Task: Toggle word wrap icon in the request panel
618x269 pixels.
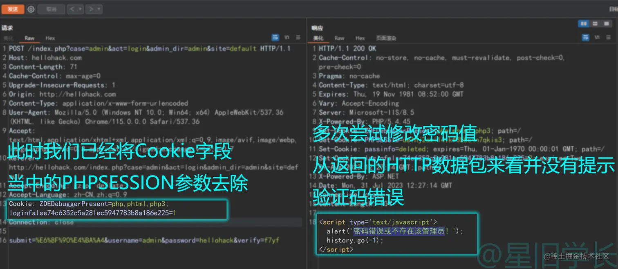Action: pos(275,38)
